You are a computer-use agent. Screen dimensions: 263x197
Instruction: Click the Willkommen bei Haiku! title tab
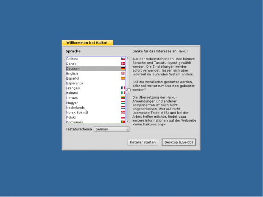[87, 43]
